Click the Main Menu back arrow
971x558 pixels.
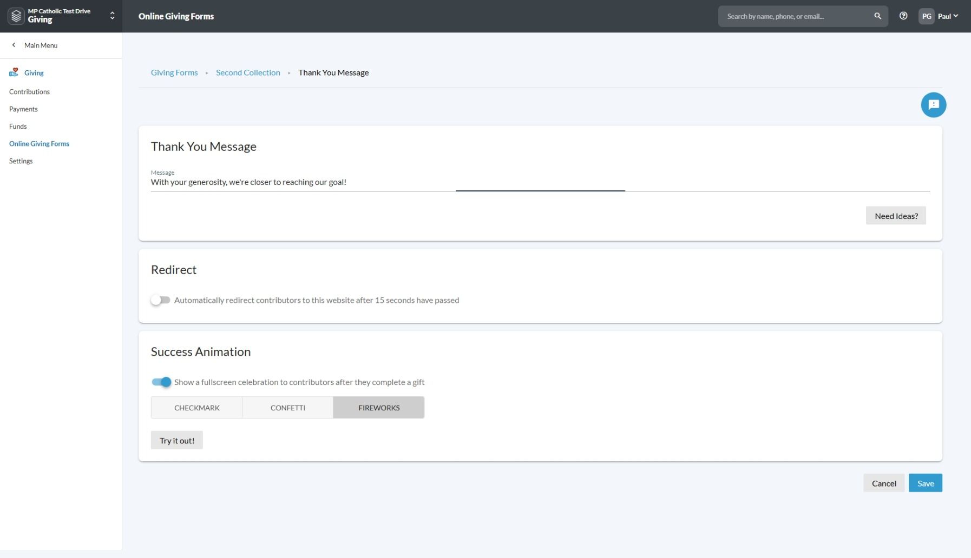14,45
